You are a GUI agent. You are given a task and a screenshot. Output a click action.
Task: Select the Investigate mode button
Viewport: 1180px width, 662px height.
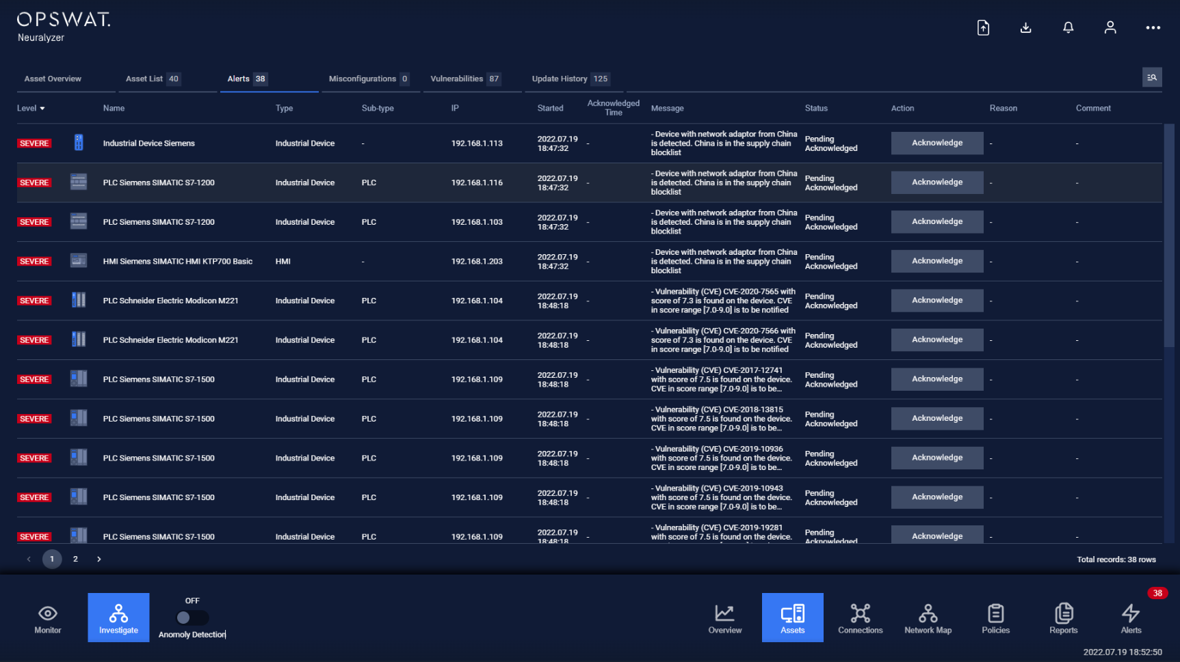coord(118,618)
